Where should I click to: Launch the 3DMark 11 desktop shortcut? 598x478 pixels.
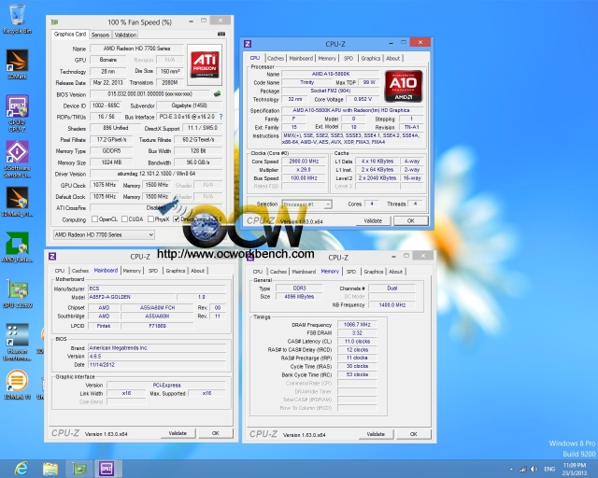tap(17, 385)
